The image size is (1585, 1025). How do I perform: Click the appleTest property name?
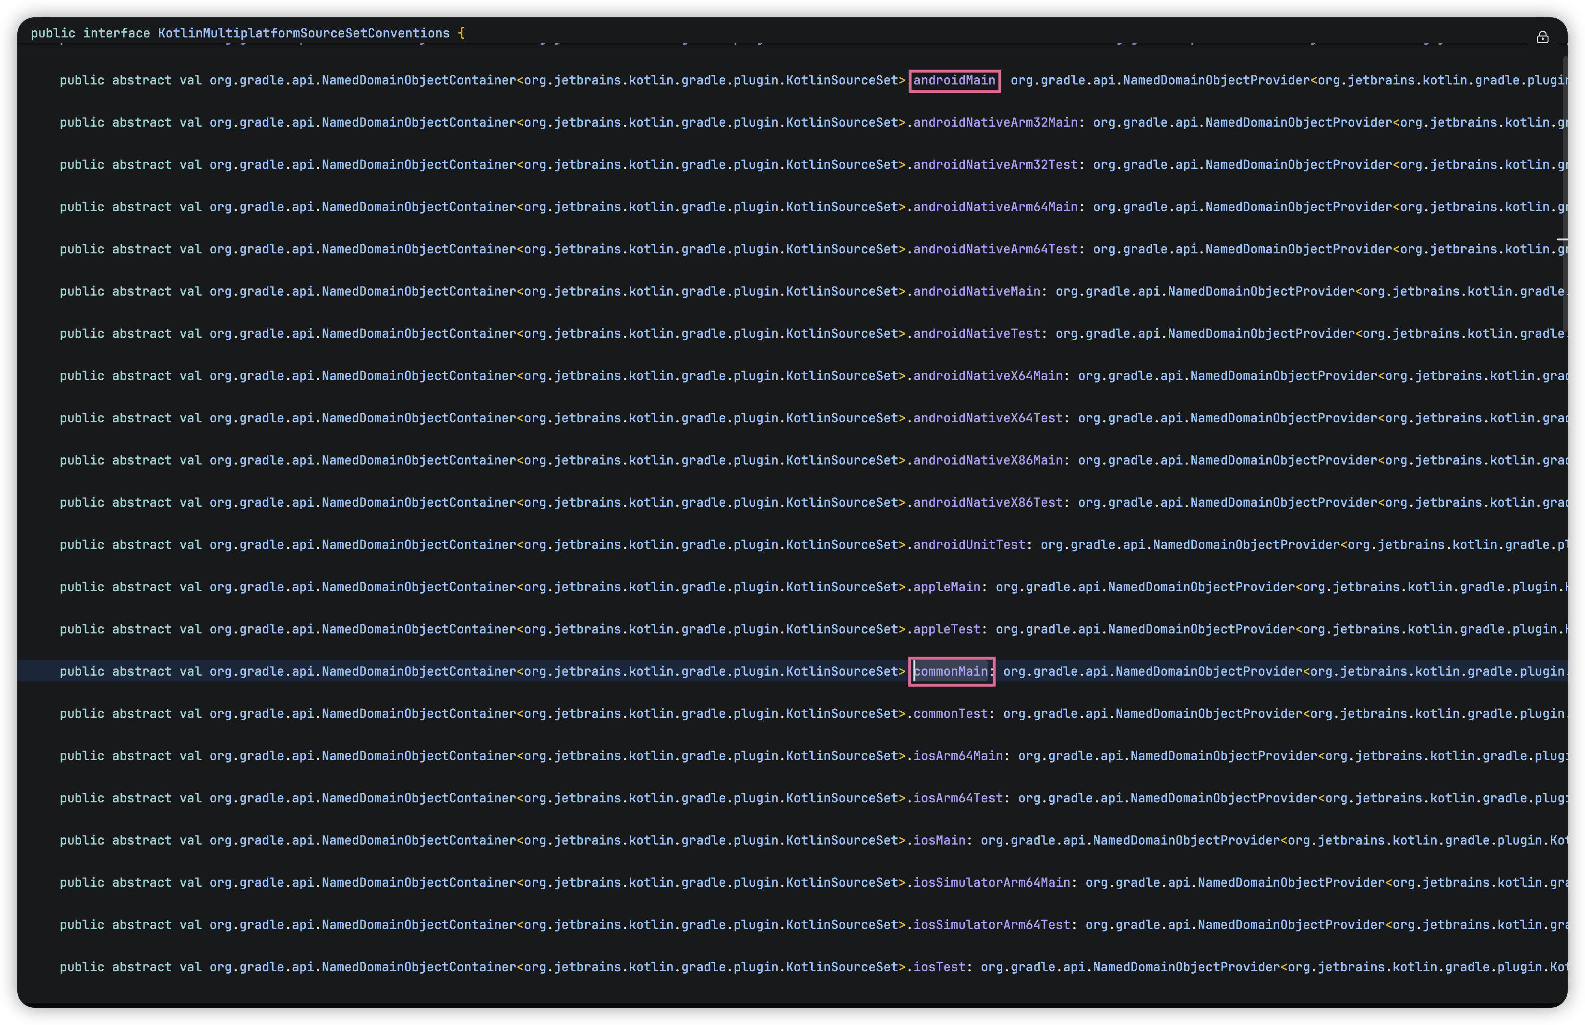(946, 630)
